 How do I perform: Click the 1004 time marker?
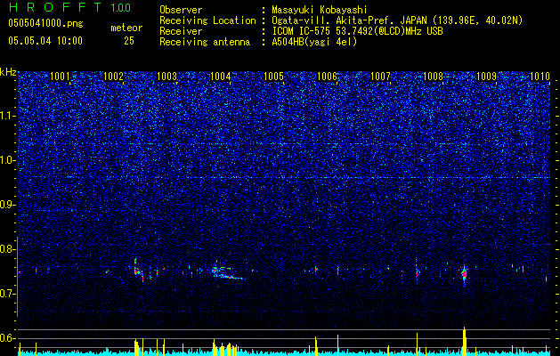tap(221, 76)
